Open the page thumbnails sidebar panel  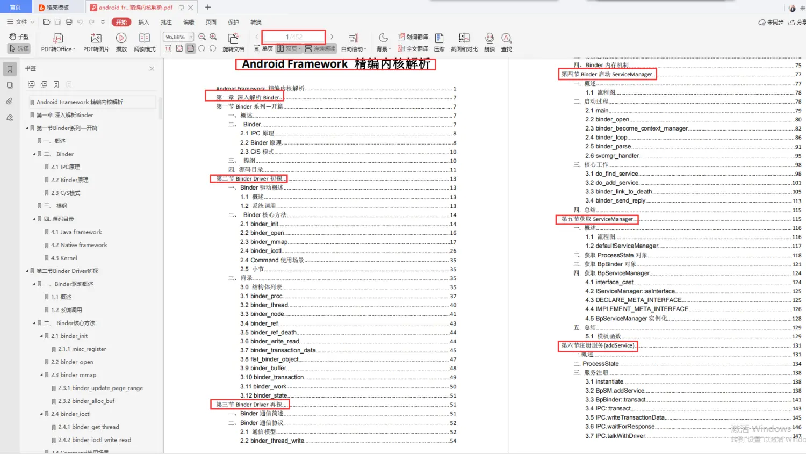10,85
